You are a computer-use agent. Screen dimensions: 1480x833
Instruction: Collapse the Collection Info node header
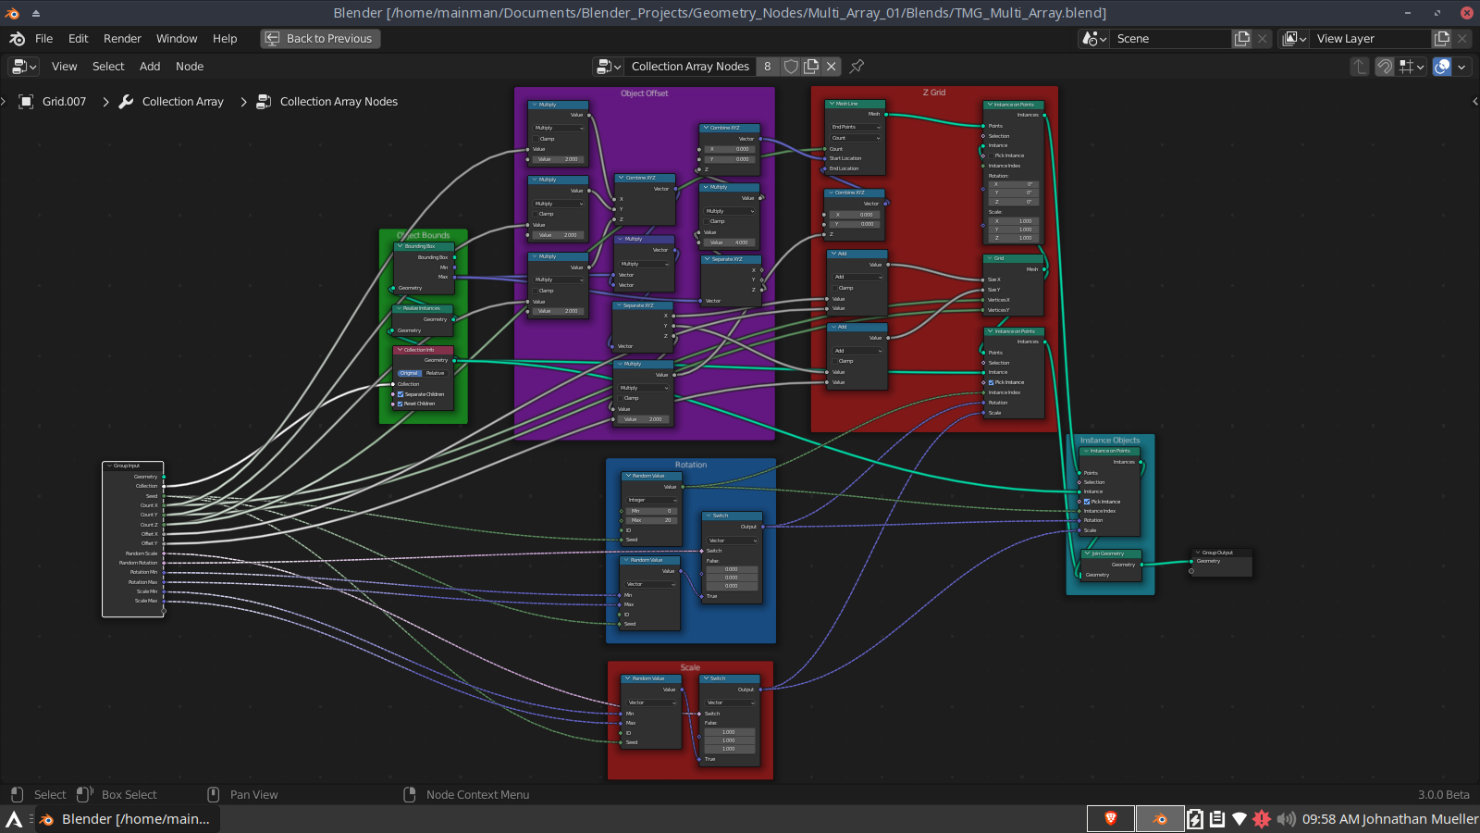(401, 350)
